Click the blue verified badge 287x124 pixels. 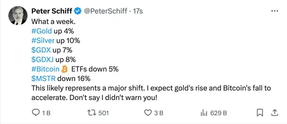(x=78, y=11)
